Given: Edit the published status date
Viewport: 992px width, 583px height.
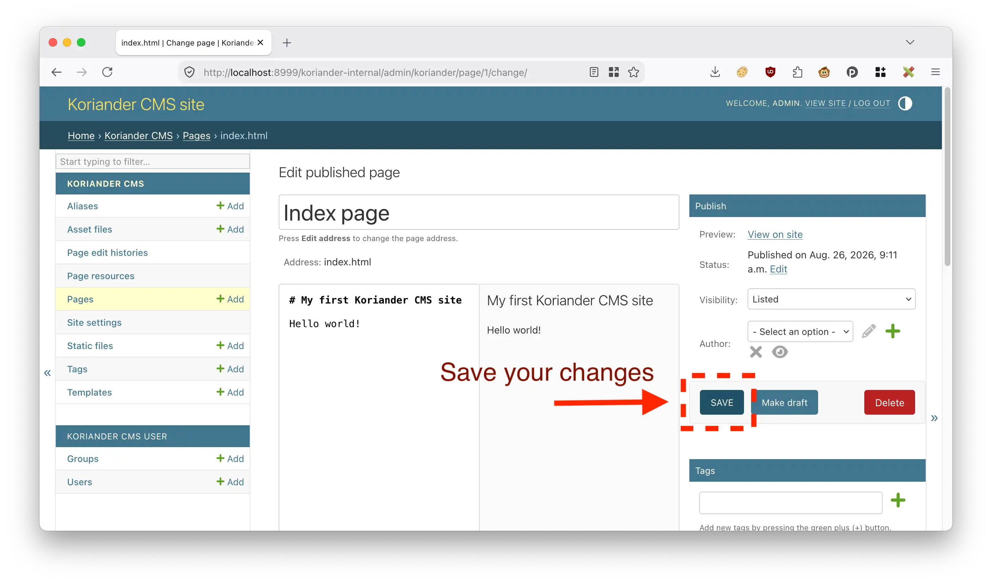Looking at the screenshot, I should tap(778, 269).
